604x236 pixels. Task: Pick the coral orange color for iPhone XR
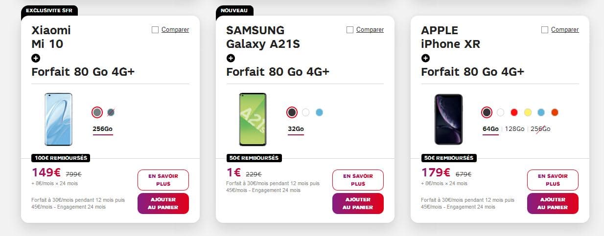pyautogui.click(x=555, y=112)
